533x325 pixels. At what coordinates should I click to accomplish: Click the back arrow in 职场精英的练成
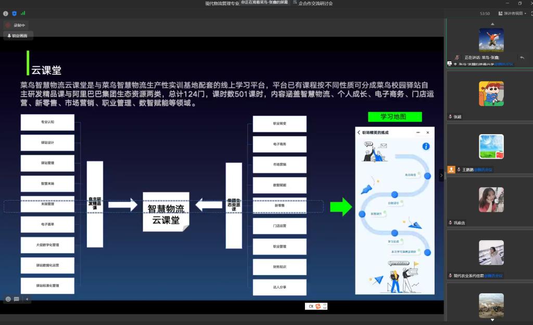click(359, 133)
